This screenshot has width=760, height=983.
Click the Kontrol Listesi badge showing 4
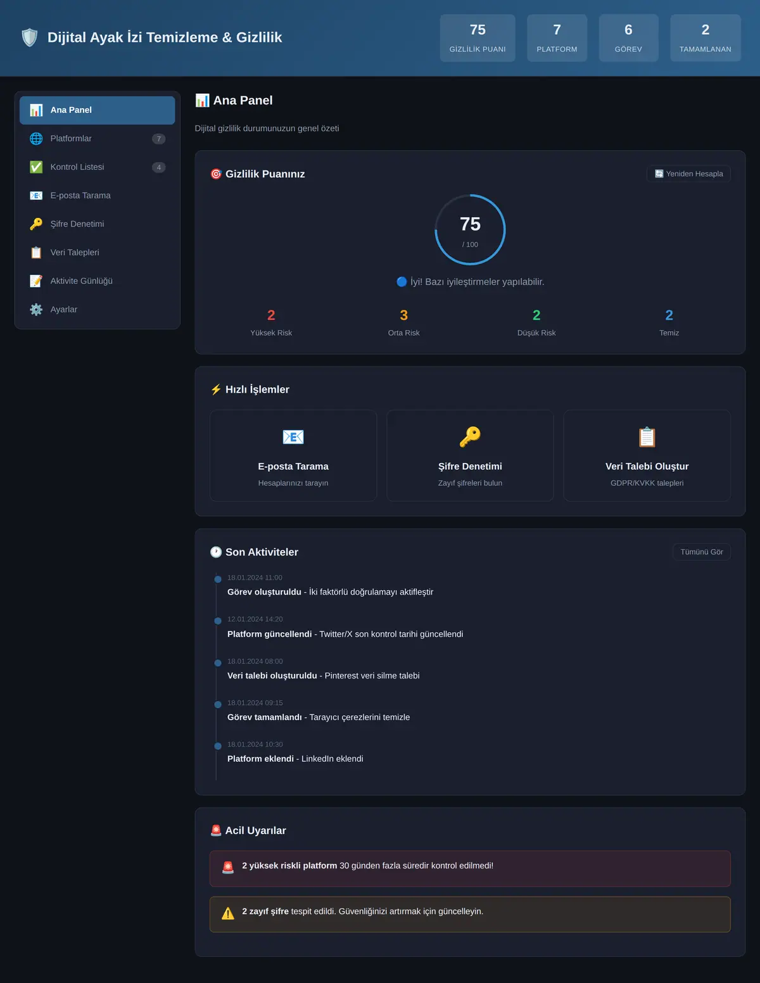point(159,167)
